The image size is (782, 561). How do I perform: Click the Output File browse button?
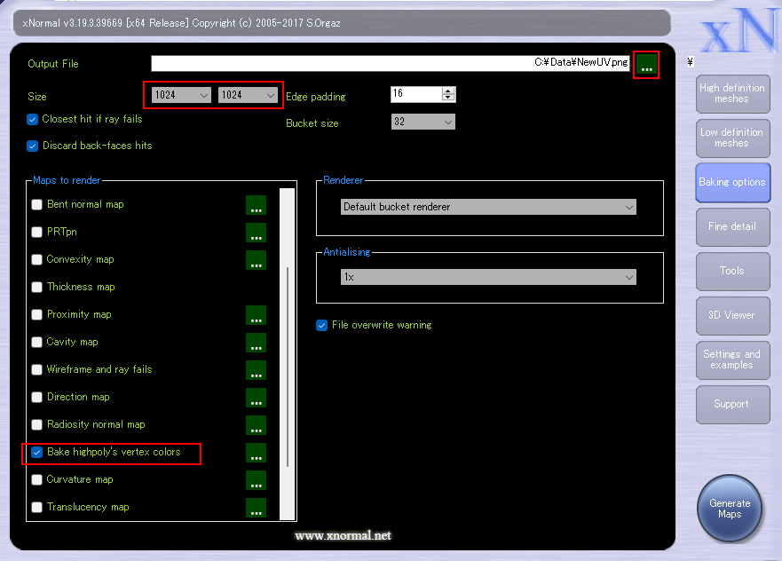(x=646, y=65)
